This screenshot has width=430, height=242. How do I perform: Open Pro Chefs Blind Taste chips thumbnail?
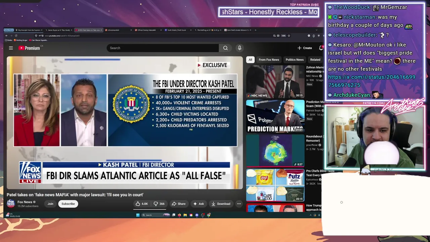coord(275,185)
